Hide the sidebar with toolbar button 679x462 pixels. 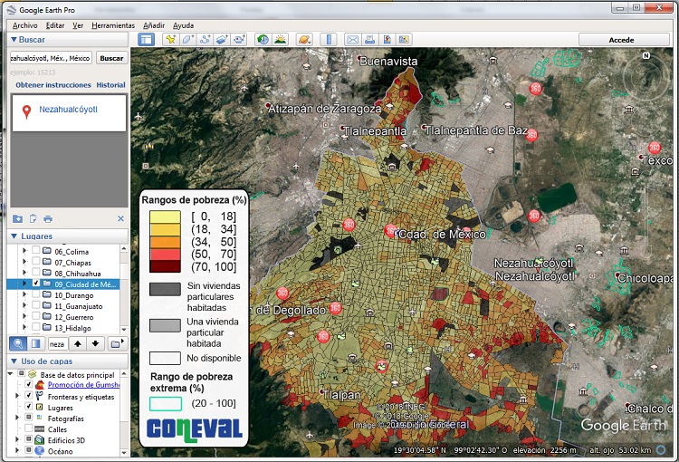[x=146, y=40]
